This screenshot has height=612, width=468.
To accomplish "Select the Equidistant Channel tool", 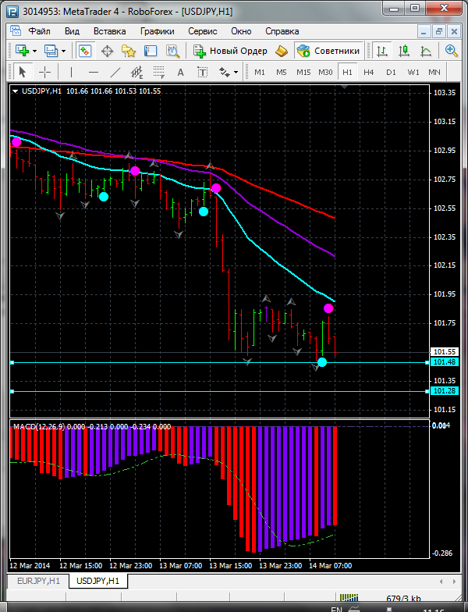I will click(x=137, y=72).
